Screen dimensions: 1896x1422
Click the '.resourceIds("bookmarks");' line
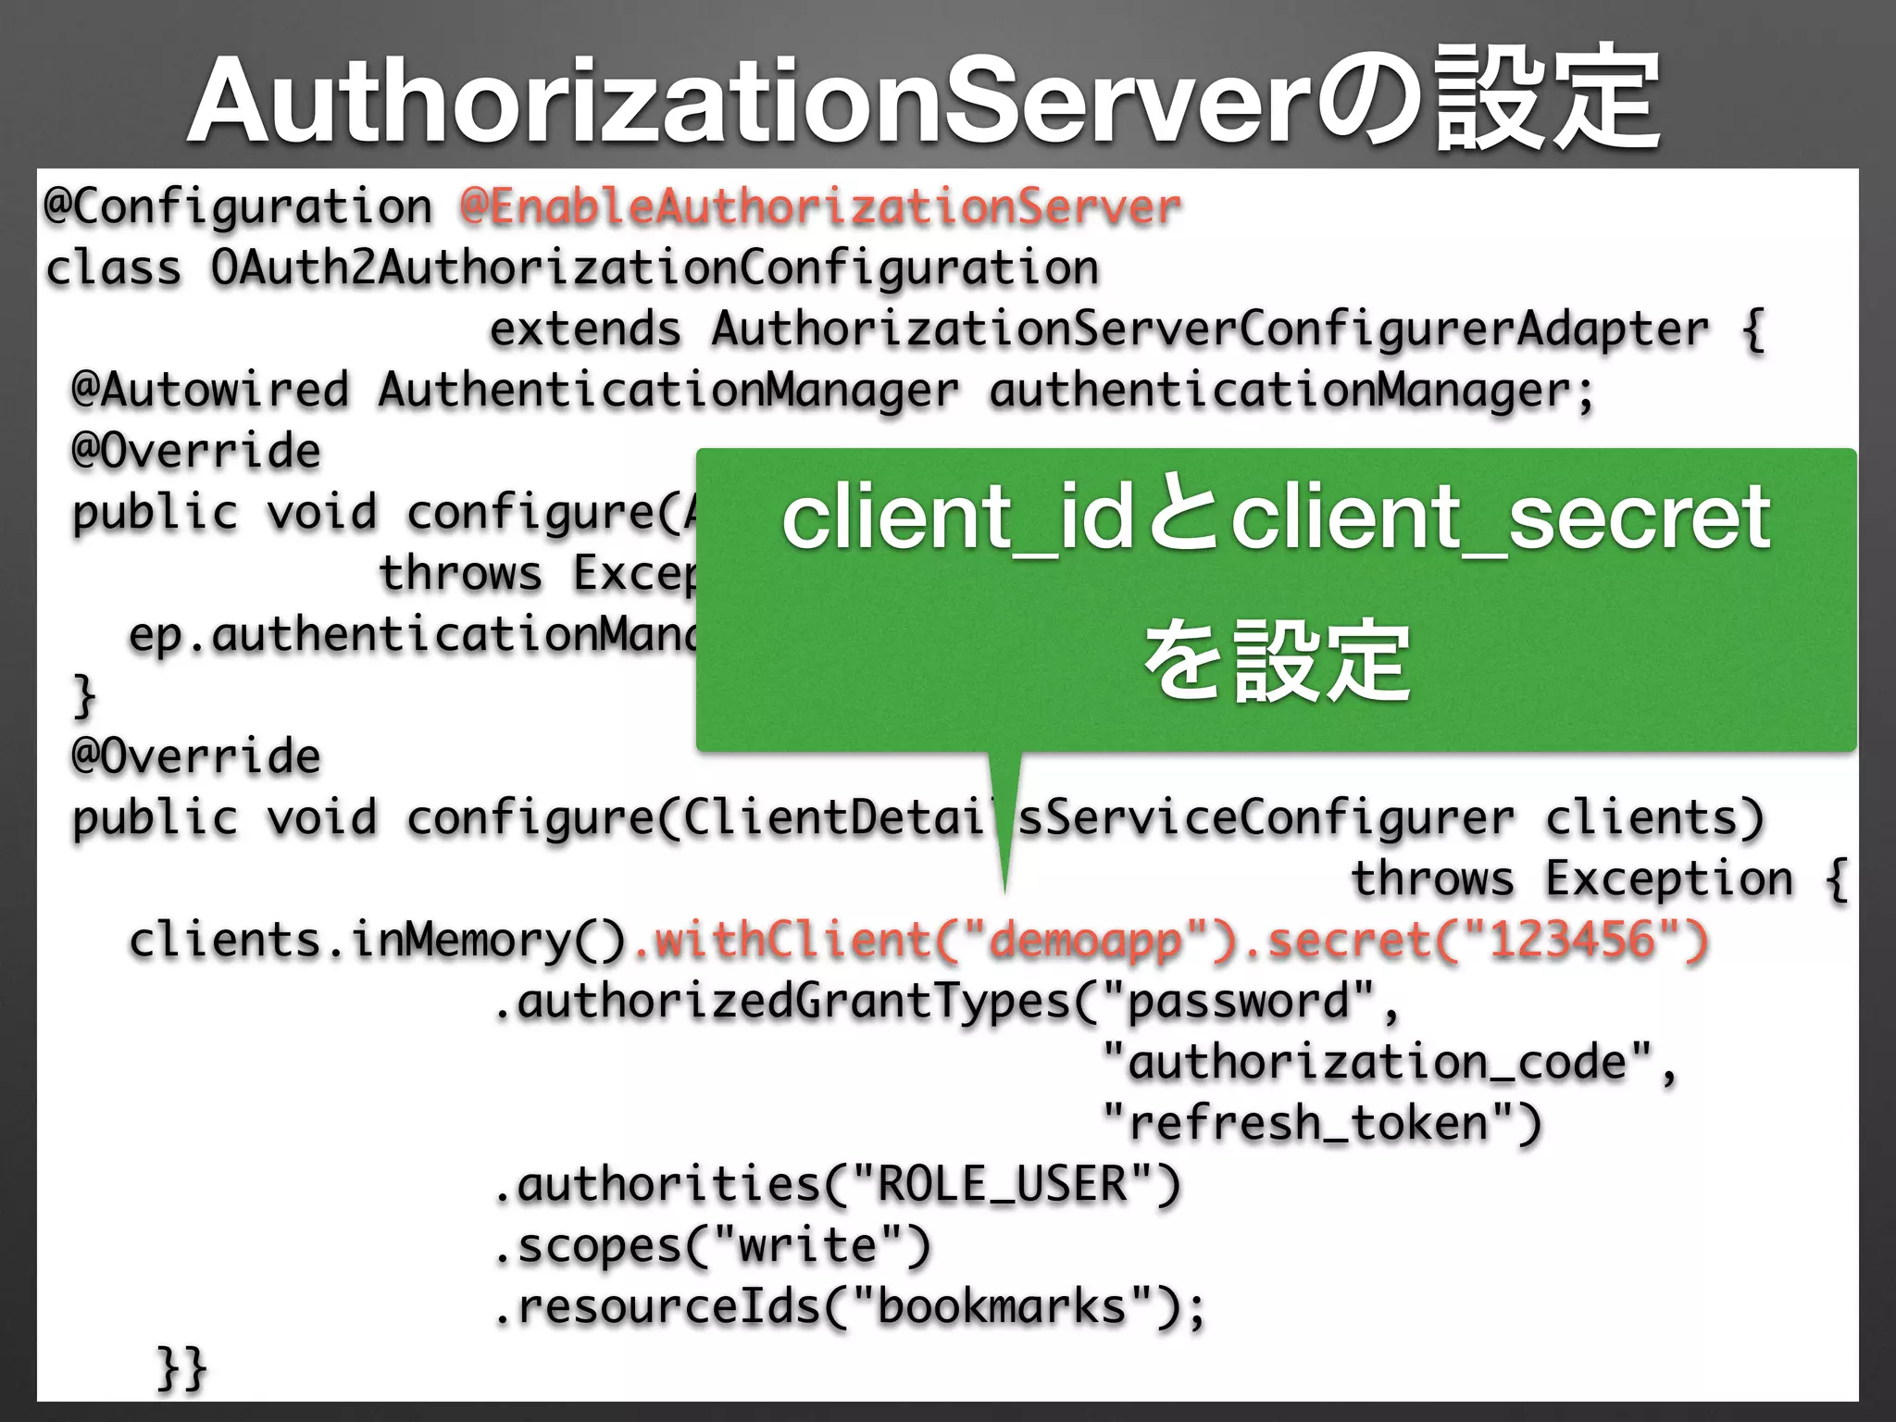click(849, 1307)
